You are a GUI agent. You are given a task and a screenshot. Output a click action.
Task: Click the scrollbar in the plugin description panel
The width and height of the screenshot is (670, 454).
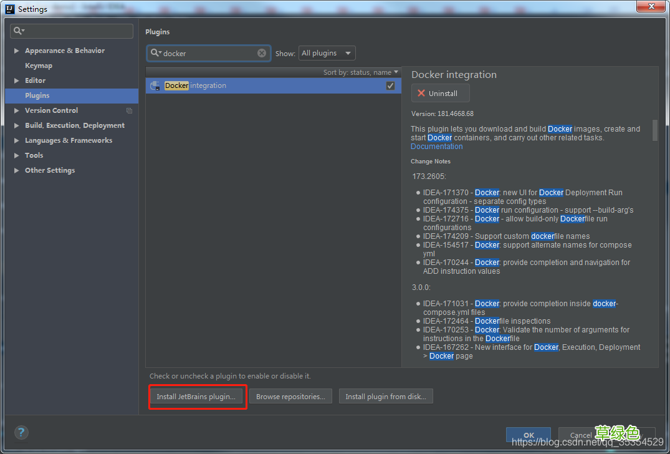click(x=655, y=131)
